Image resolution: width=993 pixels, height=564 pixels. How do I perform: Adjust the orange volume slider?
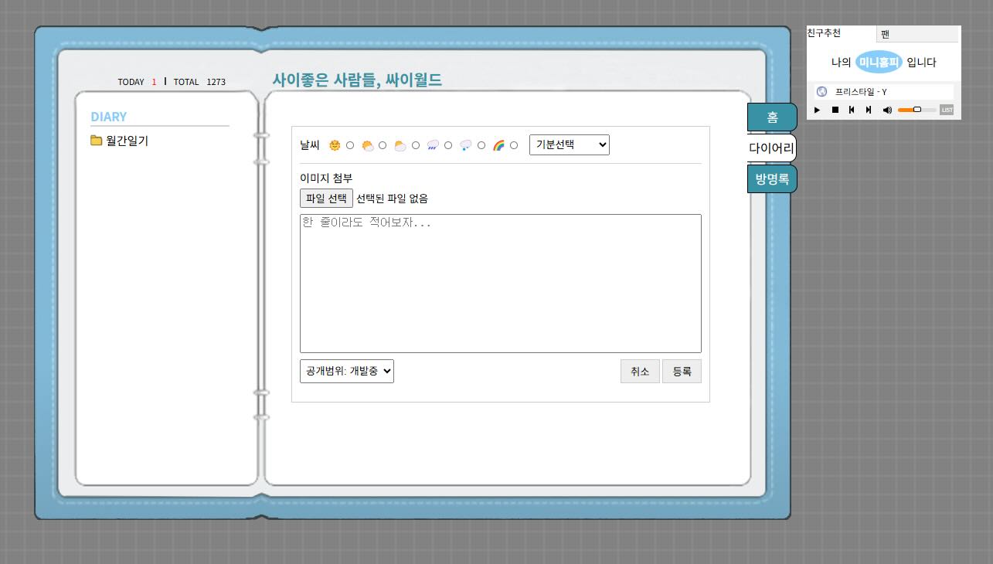pos(916,110)
